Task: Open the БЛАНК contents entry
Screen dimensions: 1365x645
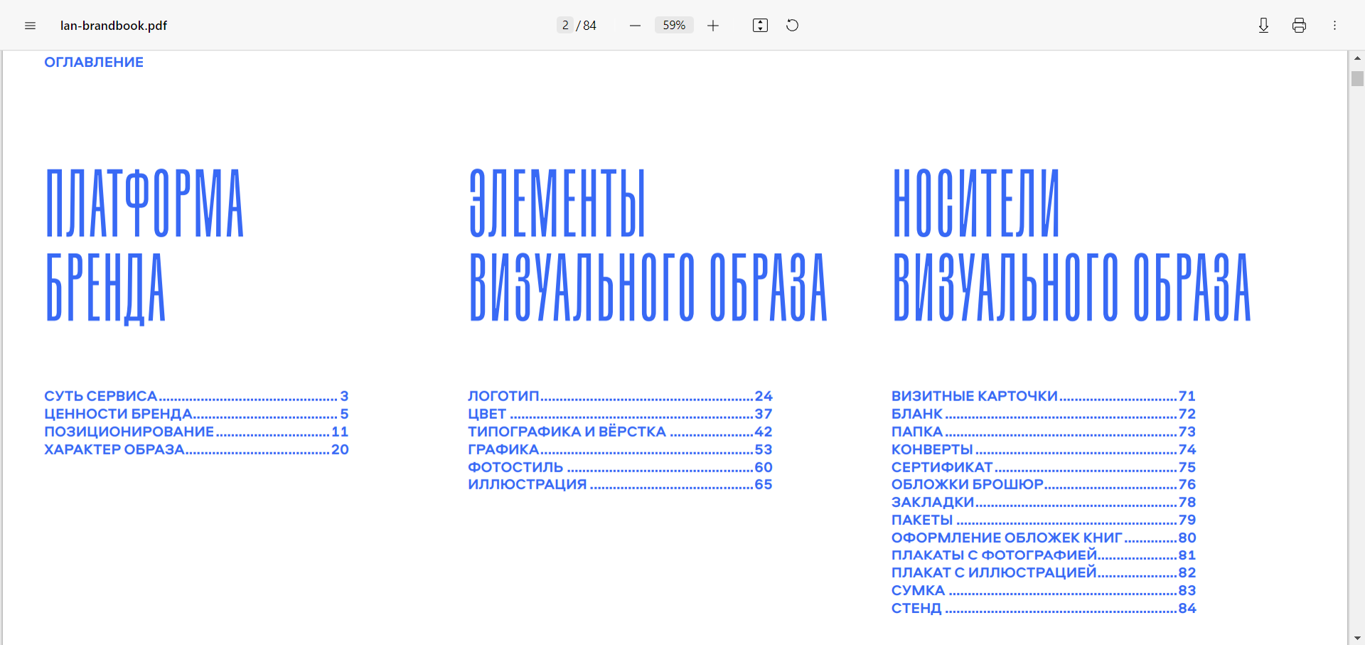Action: [1044, 414]
